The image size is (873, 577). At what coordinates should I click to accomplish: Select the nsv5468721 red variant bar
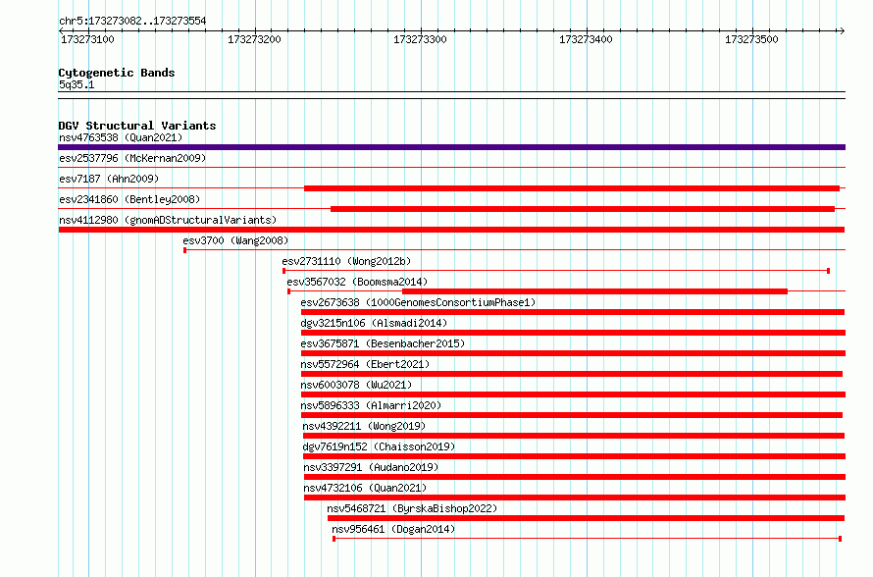tap(587, 518)
